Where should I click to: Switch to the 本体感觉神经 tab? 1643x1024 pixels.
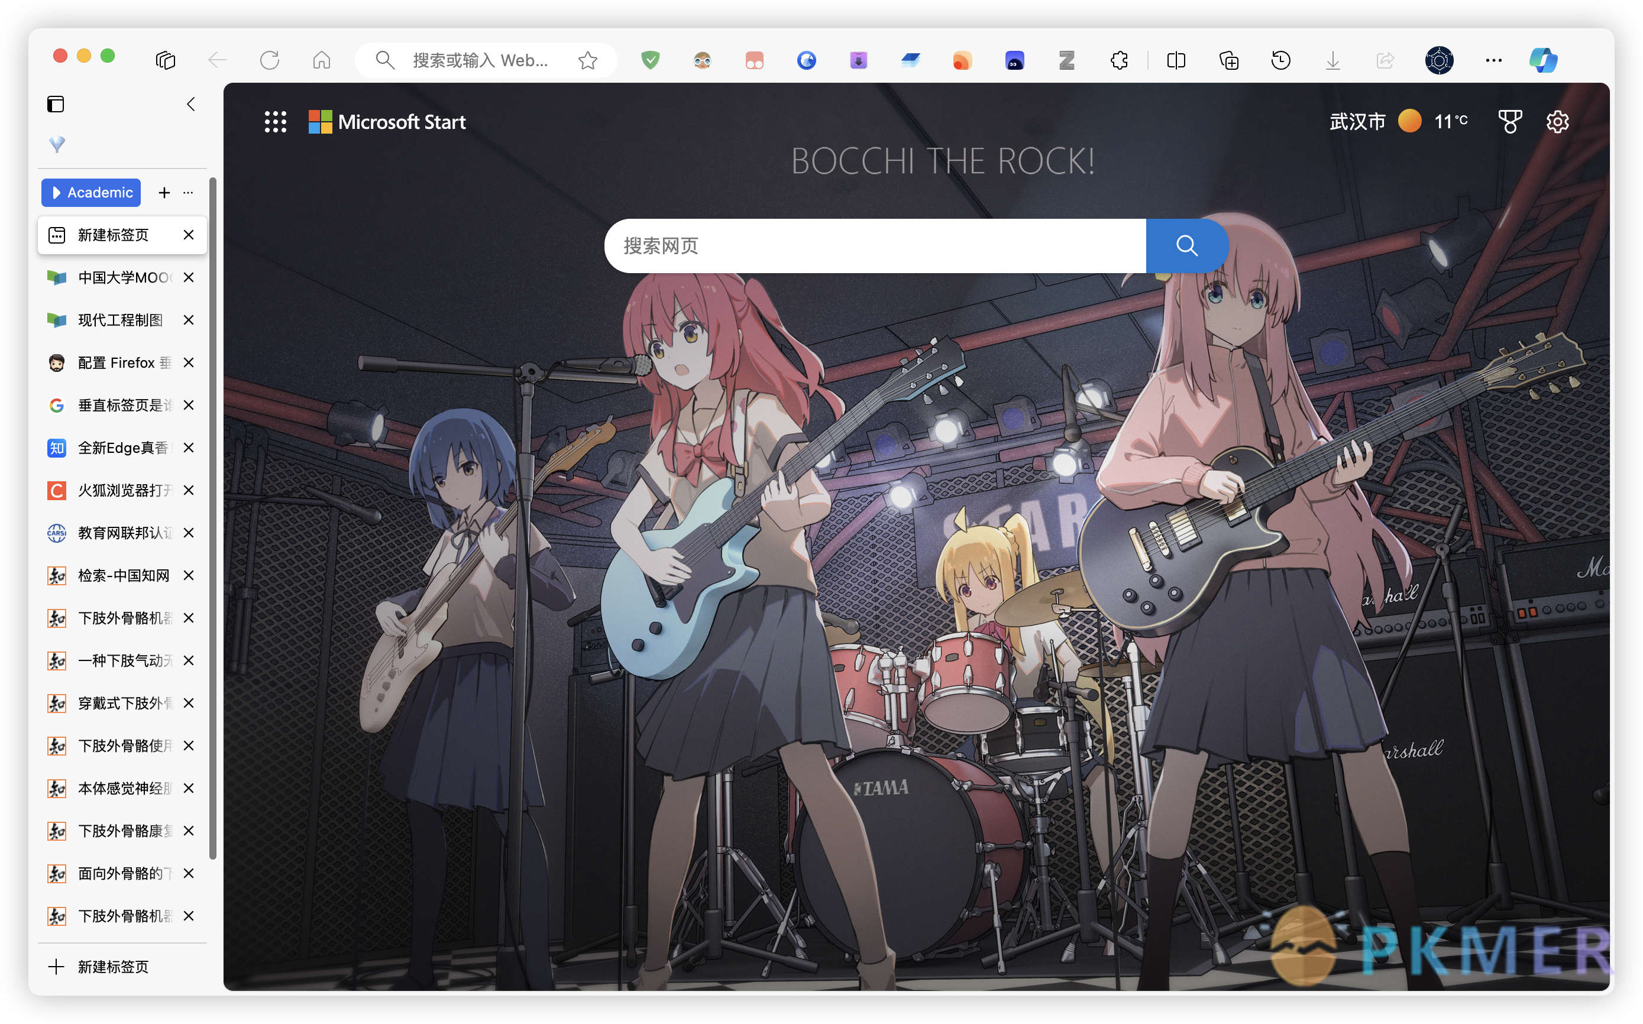(x=122, y=788)
